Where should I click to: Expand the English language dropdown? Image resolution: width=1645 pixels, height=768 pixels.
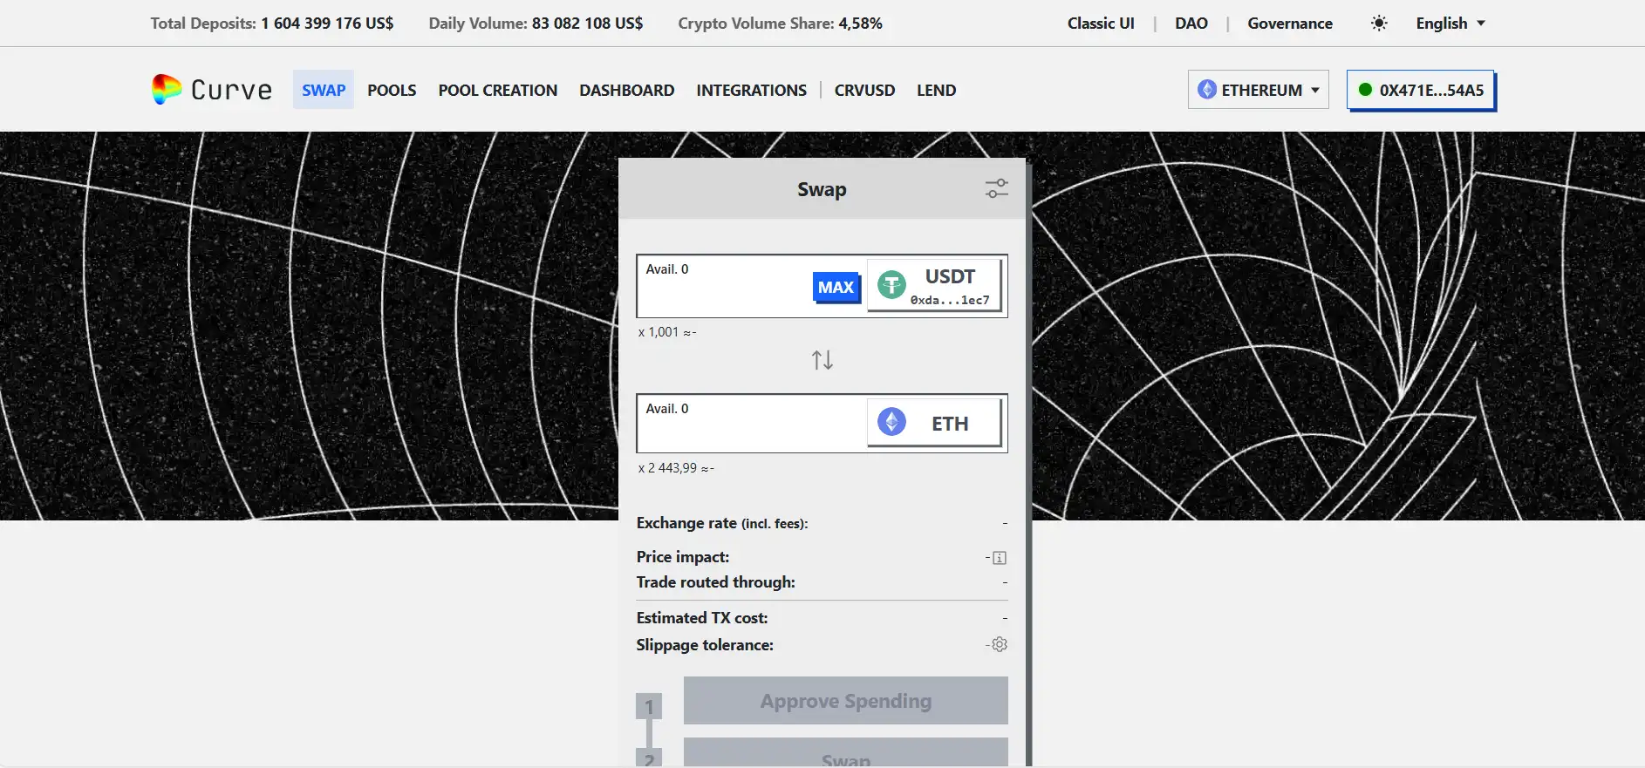[1450, 24]
